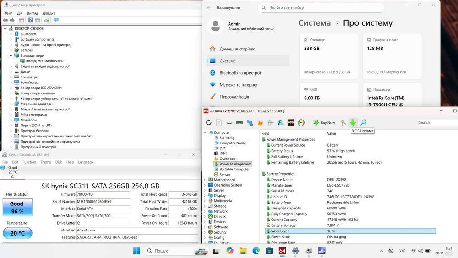
Task: Click the Settings back arrow
Action: (209, 8)
